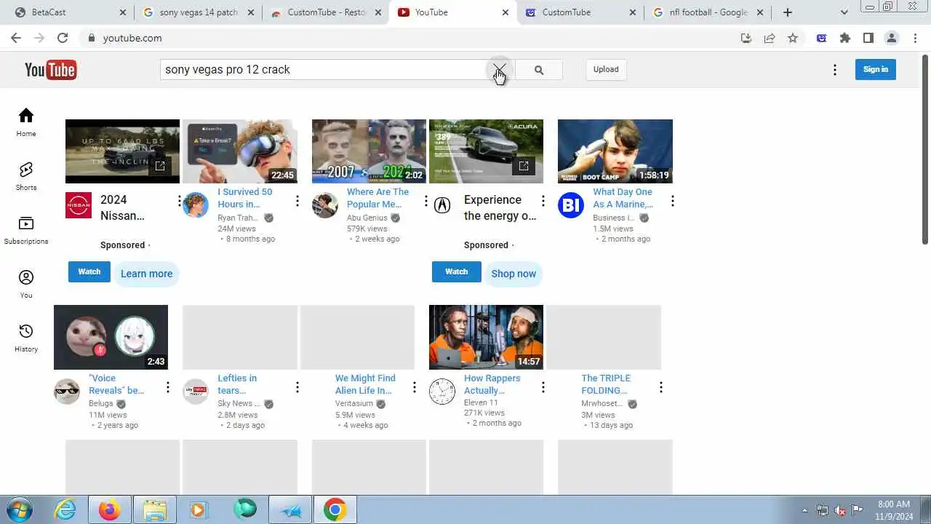Screen dimensions: 931x524
Task: Click in the search text field
Action: pos(324,69)
